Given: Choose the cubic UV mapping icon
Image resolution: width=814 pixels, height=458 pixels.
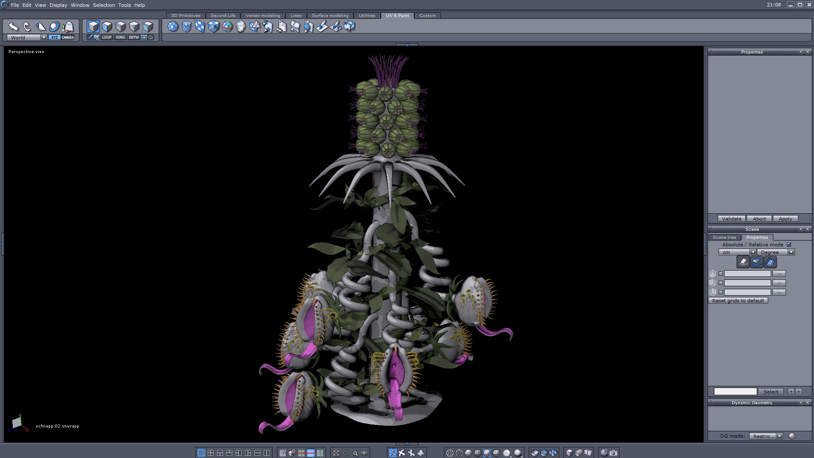Looking at the screenshot, I should coord(214,27).
